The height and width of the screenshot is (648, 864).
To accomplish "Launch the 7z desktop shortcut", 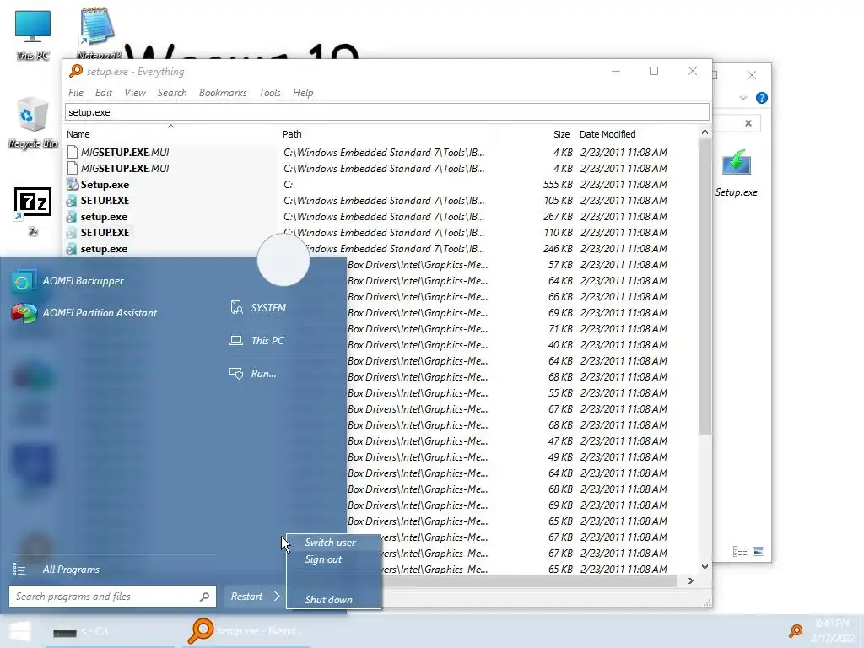I will pyautogui.click(x=33, y=210).
